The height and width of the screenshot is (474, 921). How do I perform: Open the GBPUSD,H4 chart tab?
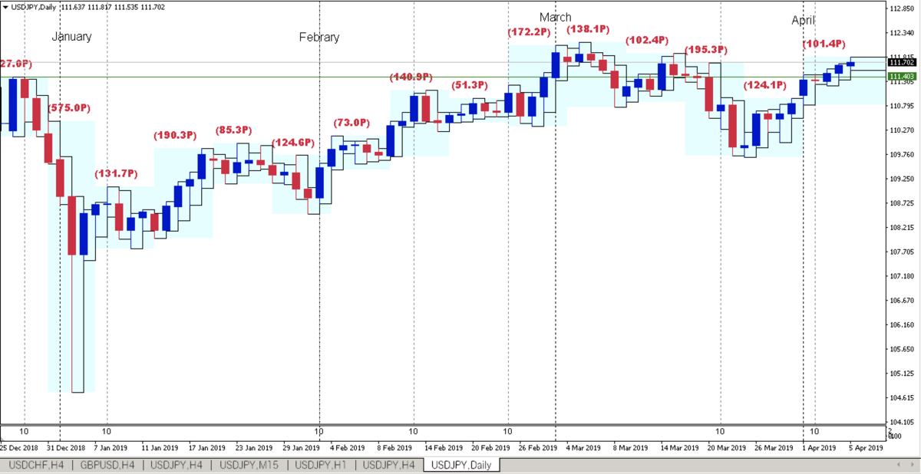107,465
